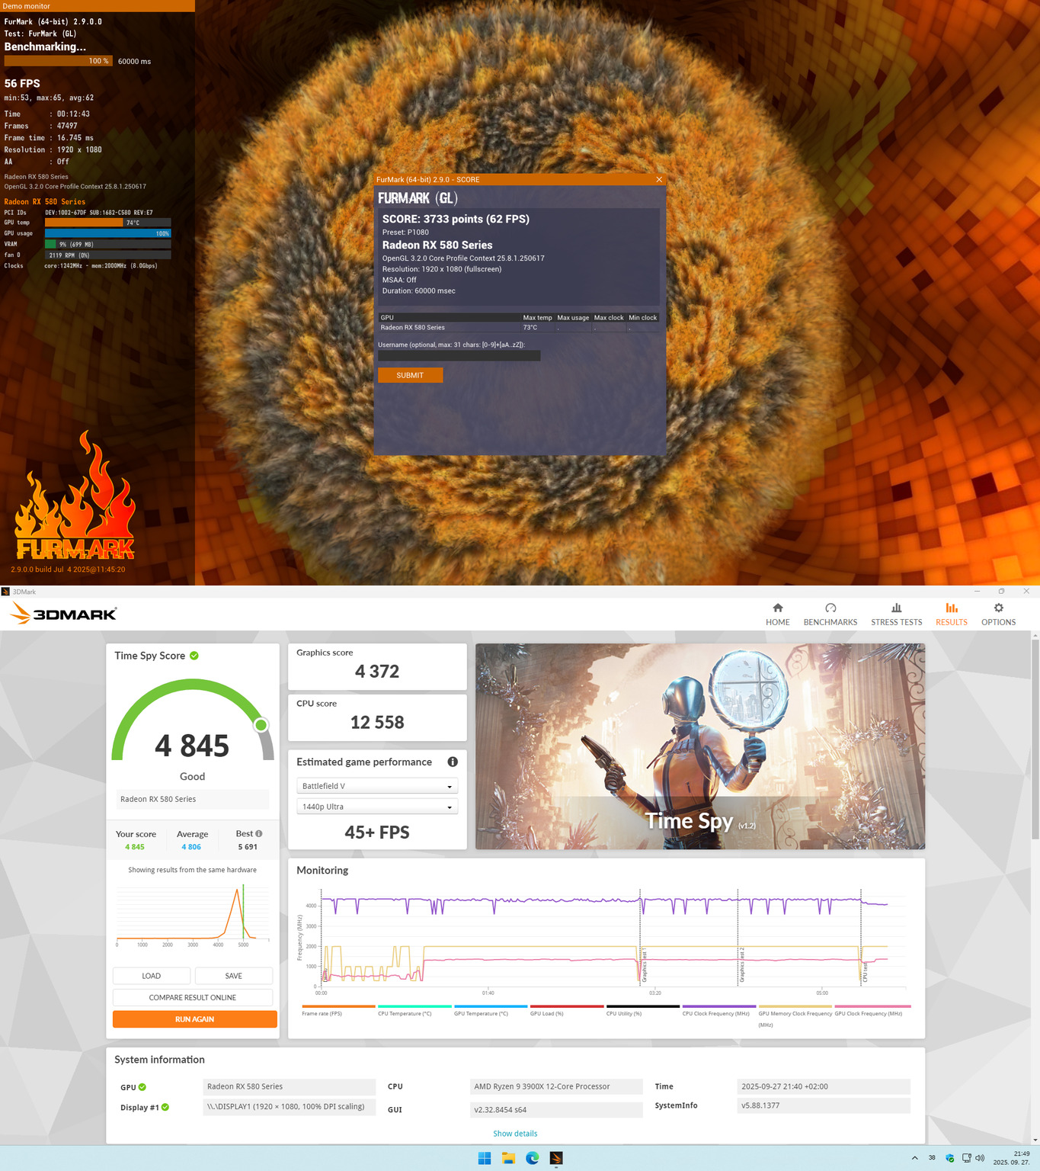The width and height of the screenshot is (1040, 1171).
Task: Show hidden system tray icons
Action: coord(914,1158)
